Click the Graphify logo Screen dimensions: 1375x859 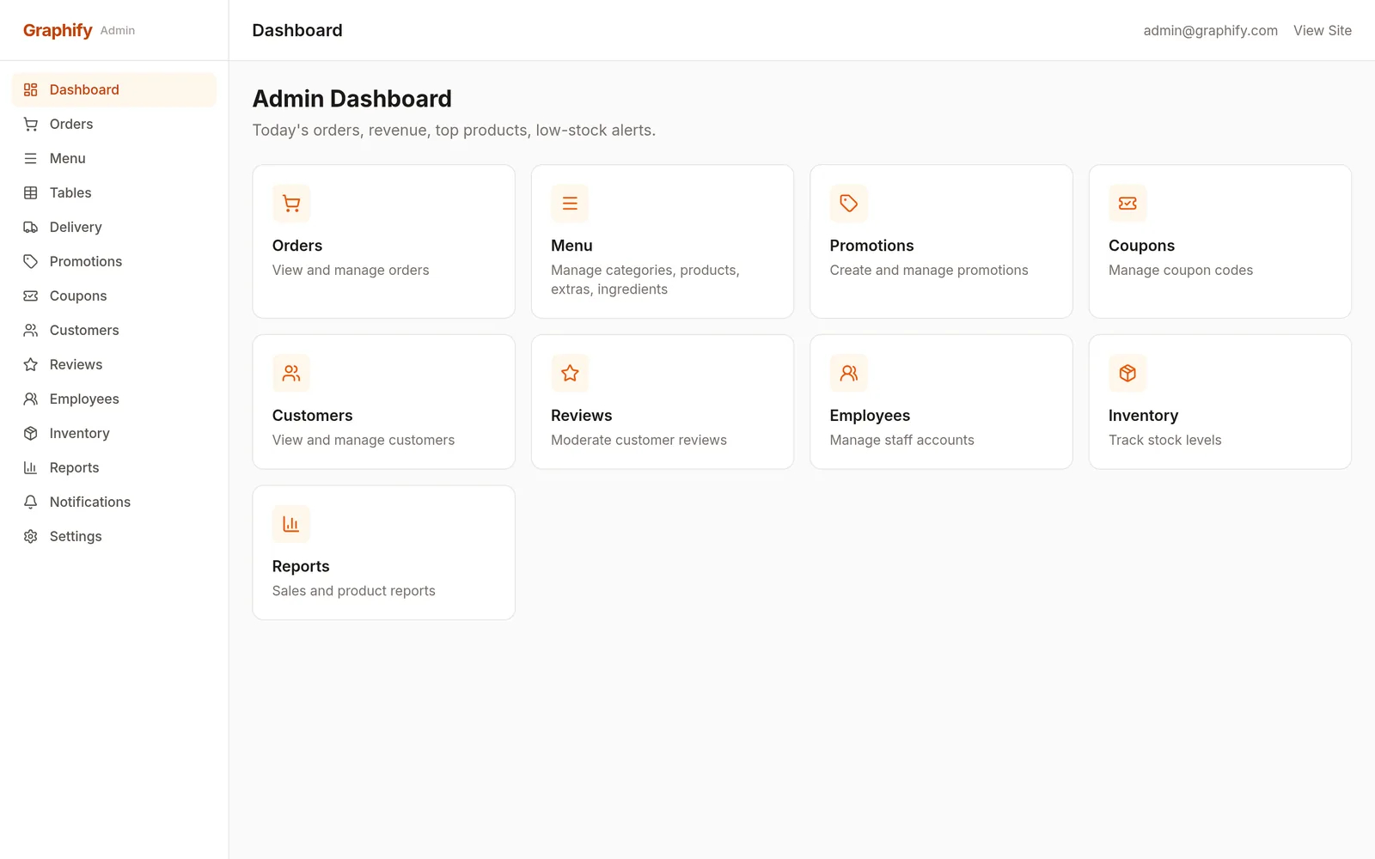(x=58, y=30)
